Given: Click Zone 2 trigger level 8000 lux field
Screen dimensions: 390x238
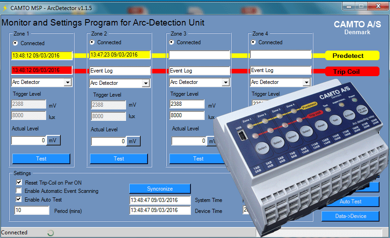Looking at the screenshot, I should pos(108,116).
